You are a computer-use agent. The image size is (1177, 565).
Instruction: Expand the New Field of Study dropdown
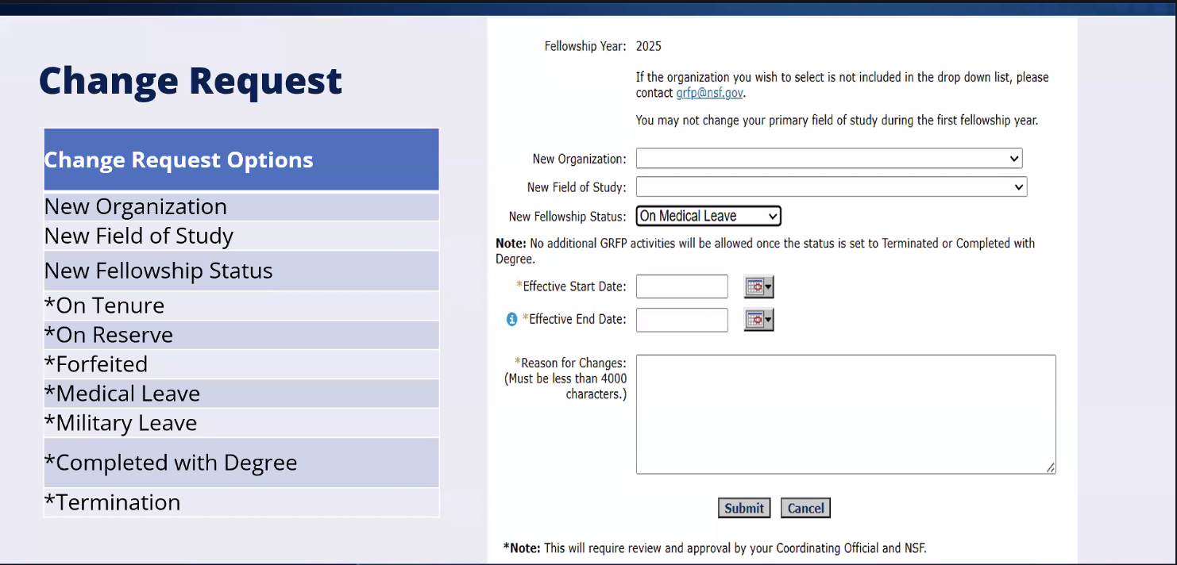(832, 187)
